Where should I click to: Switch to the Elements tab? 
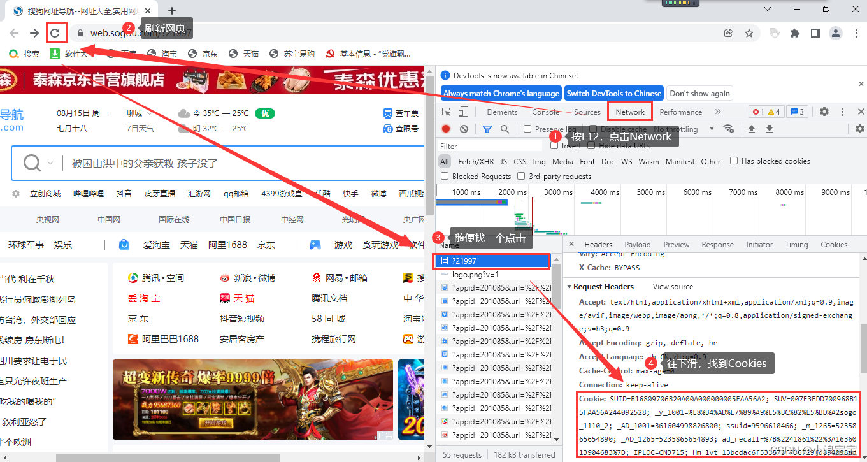(502, 112)
